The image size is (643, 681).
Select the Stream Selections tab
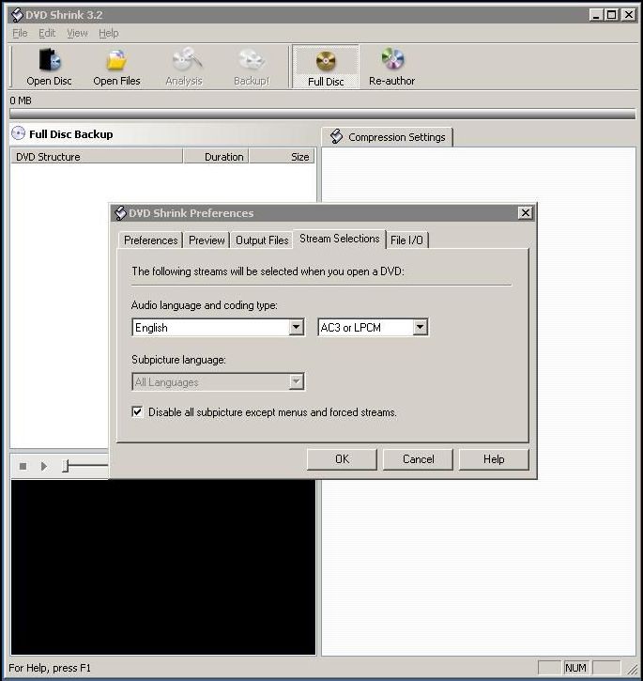(340, 239)
